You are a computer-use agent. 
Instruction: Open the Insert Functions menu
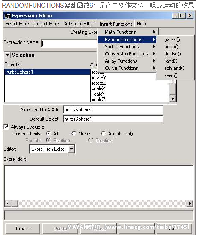coord(116,24)
